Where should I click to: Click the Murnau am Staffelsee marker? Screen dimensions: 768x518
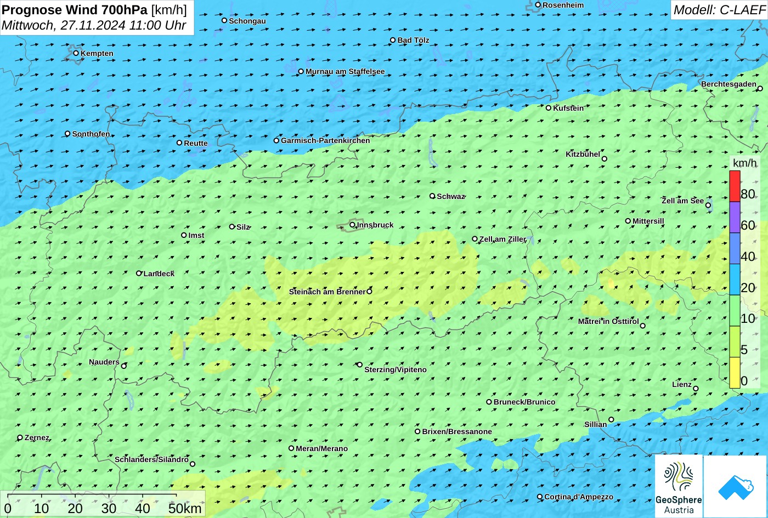[x=301, y=71]
